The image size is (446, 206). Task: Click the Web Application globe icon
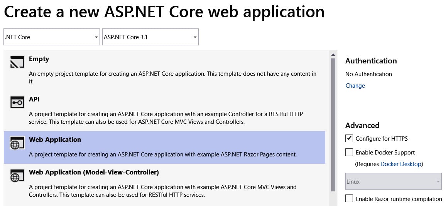(x=17, y=143)
